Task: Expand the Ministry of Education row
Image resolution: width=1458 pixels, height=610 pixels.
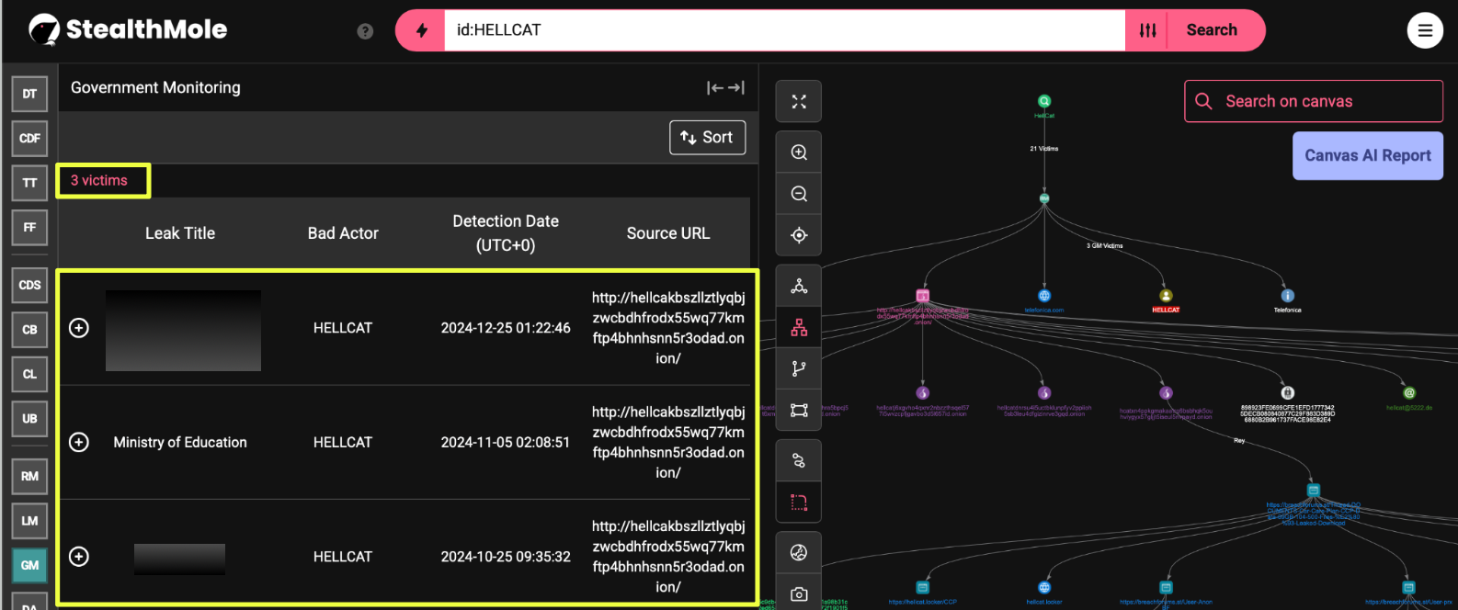Action: (x=79, y=443)
